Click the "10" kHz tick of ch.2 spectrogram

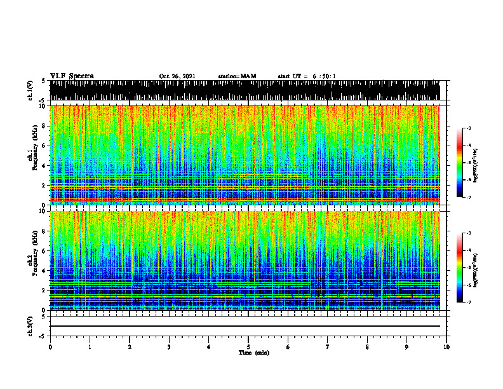pos(43,211)
